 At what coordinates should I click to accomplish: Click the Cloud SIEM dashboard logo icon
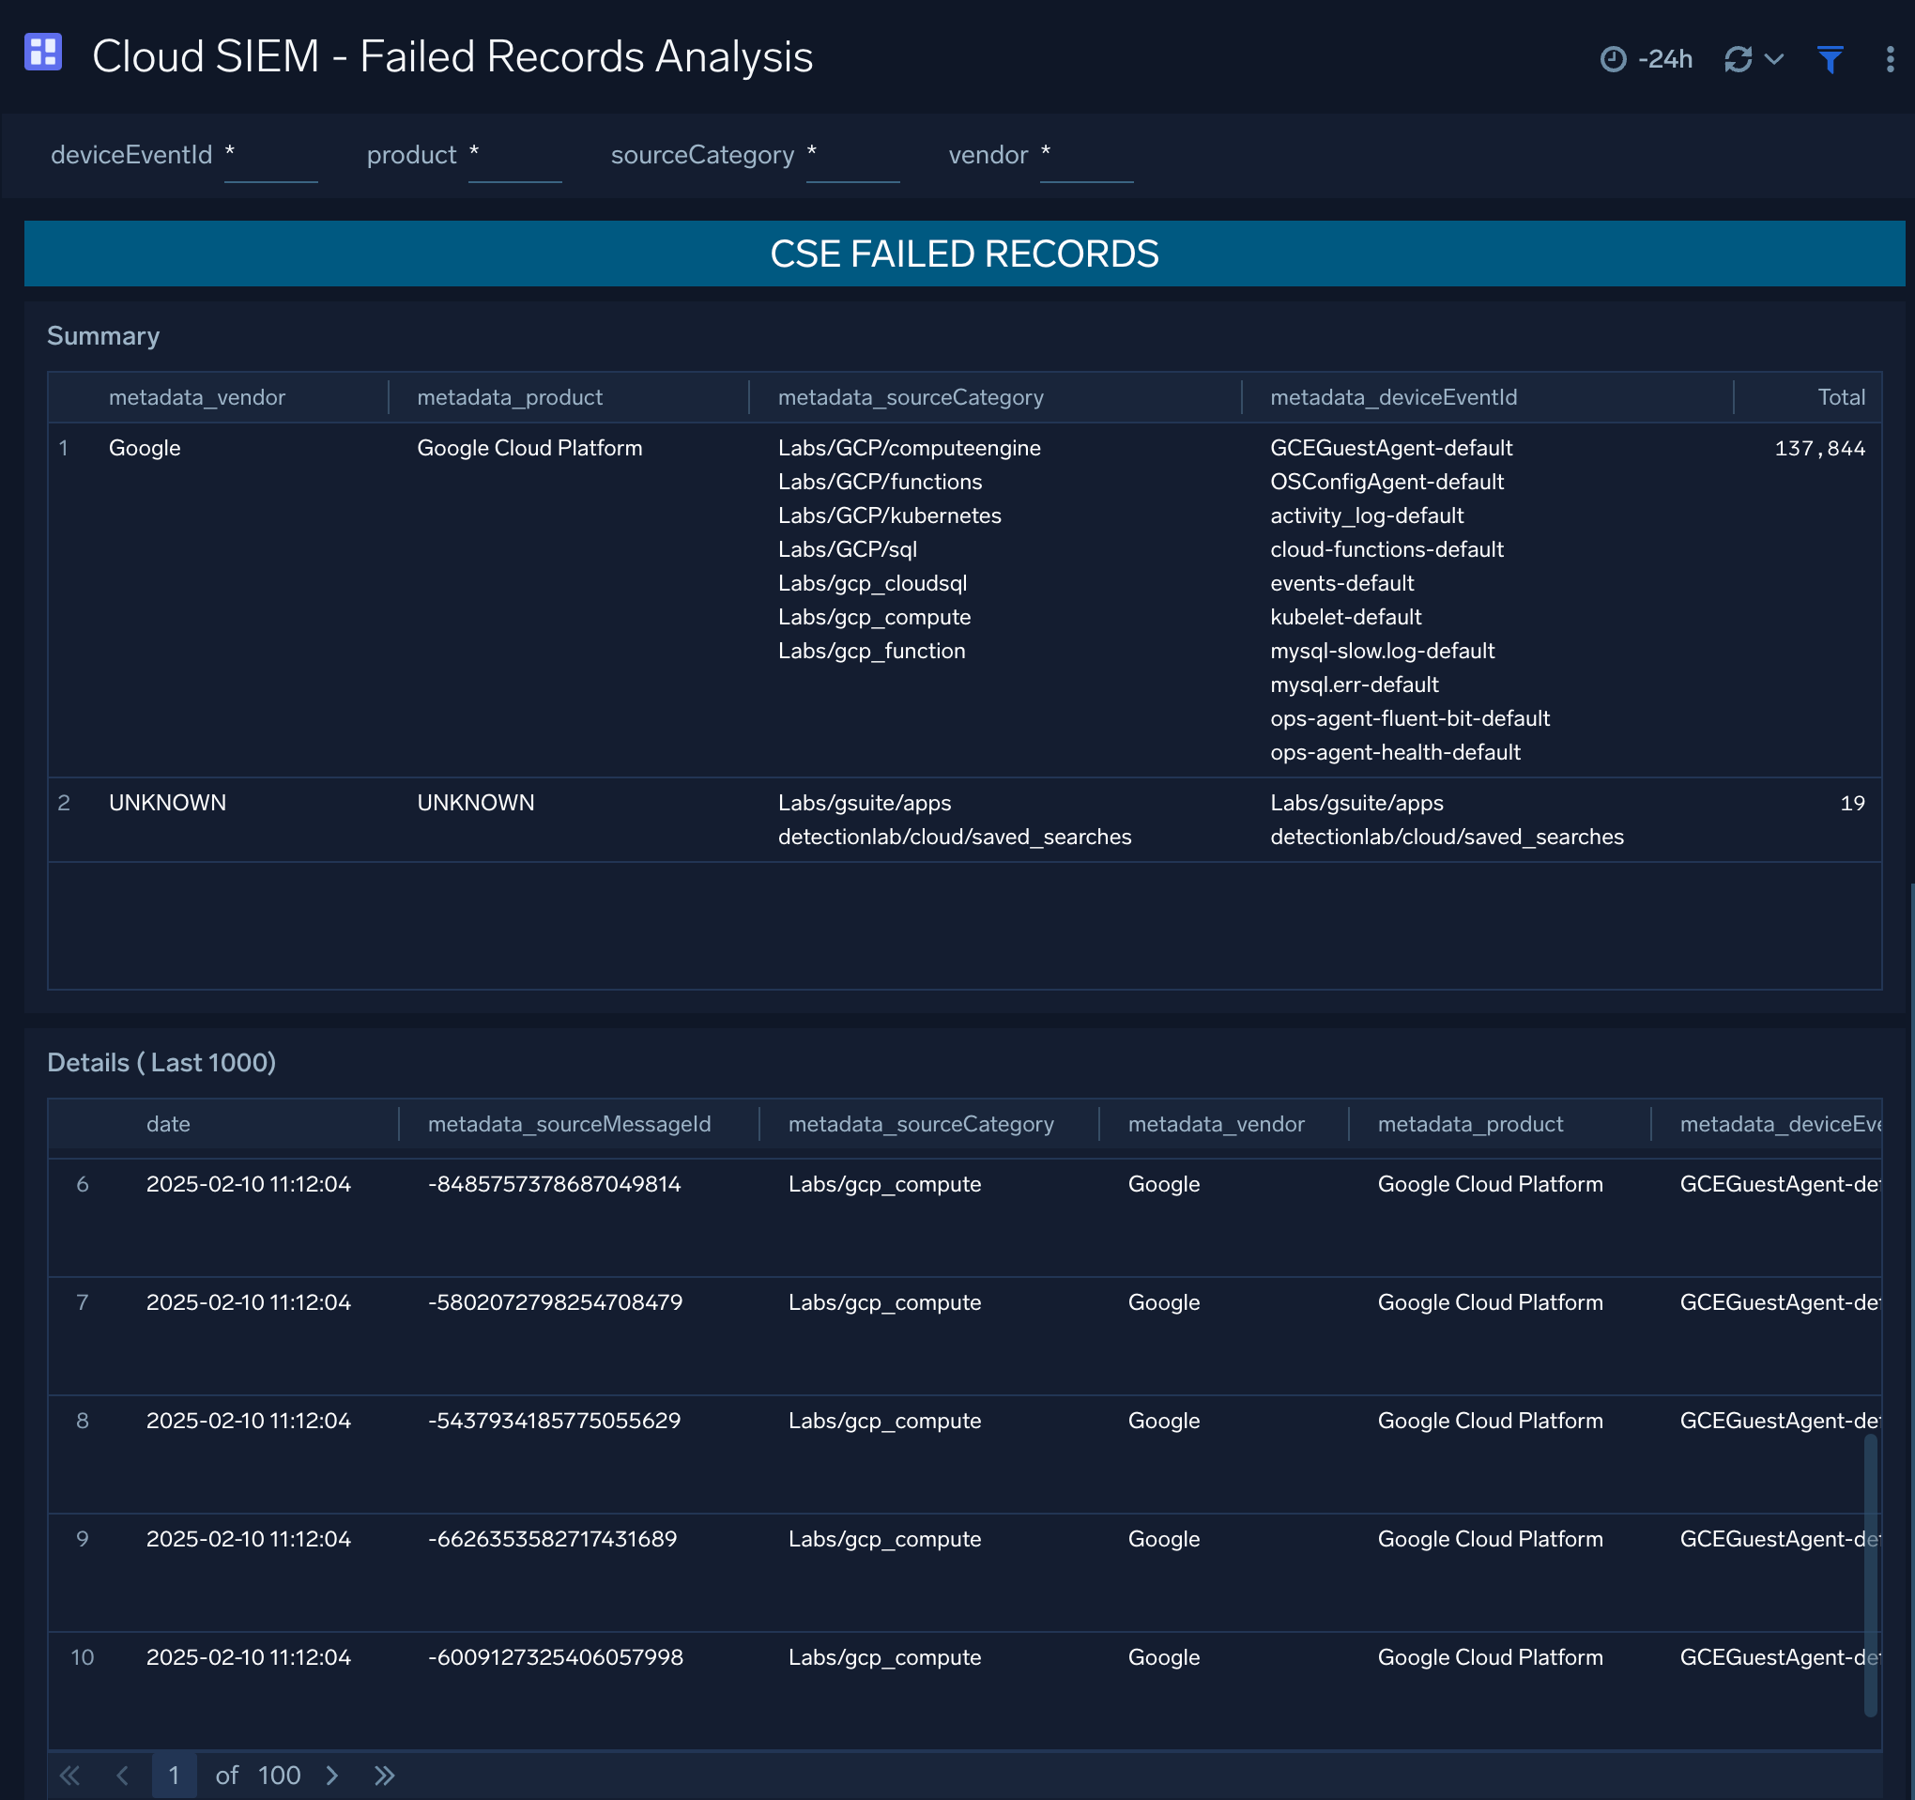(x=42, y=53)
